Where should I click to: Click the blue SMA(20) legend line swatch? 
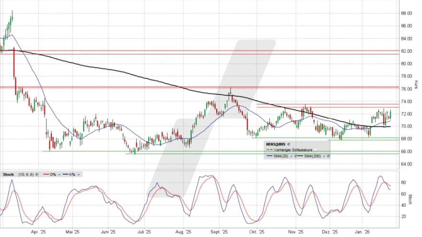pyautogui.click(x=269, y=156)
